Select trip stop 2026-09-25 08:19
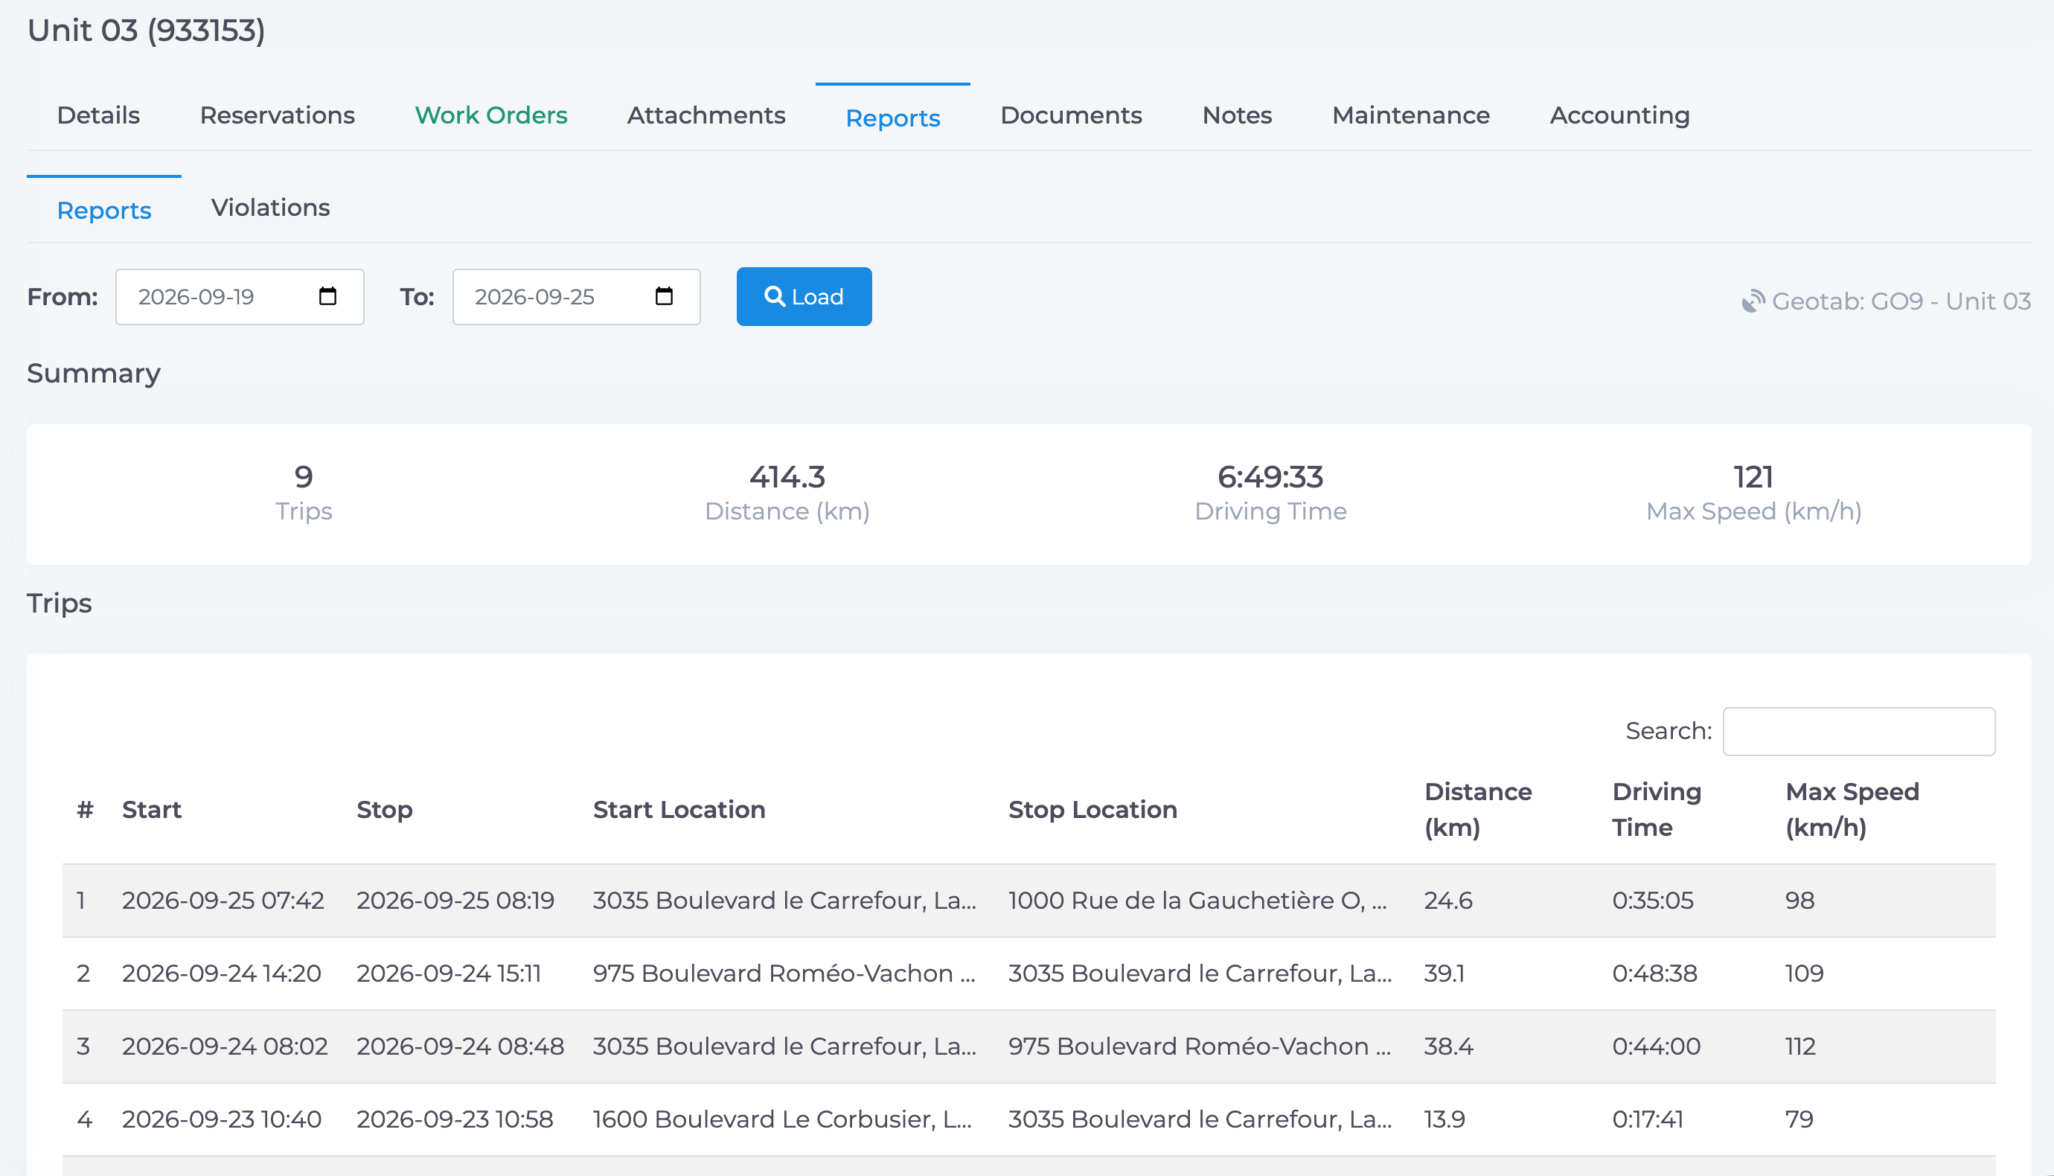This screenshot has height=1176, width=2054. click(455, 901)
